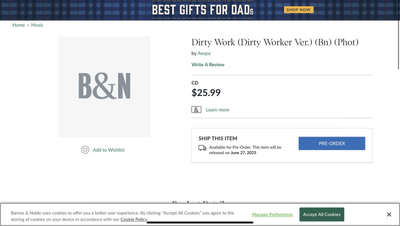This screenshot has width=400, height=226.
Task: Go to Home breadcrumb
Action: 18,25
